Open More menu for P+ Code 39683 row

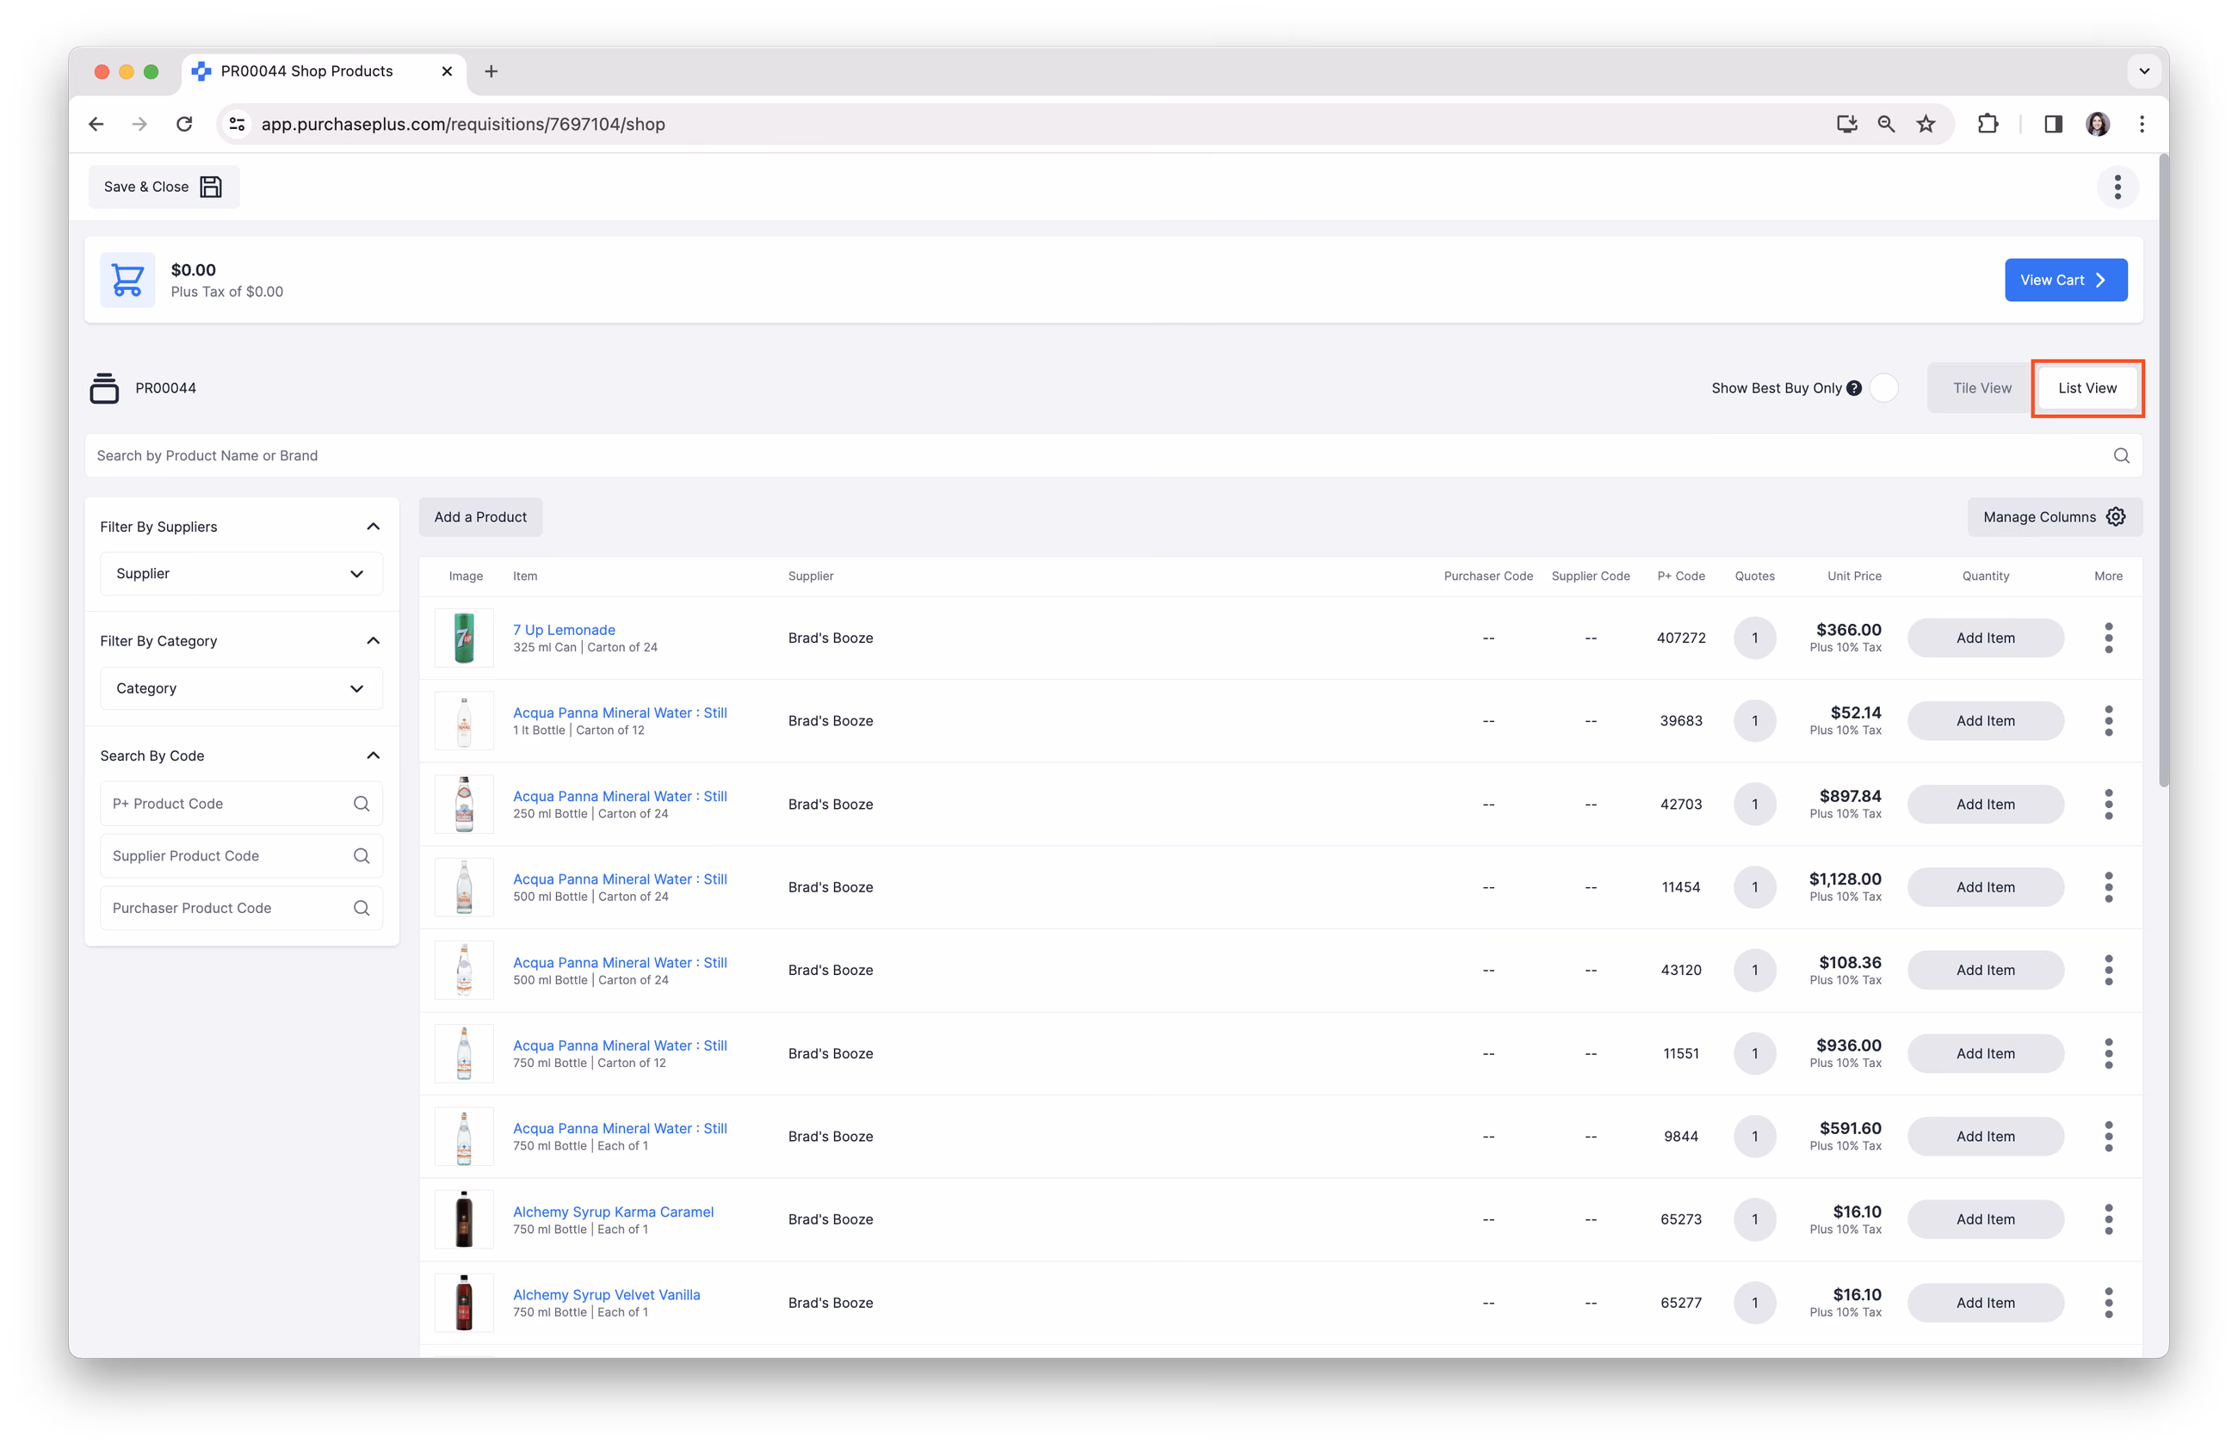click(2108, 721)
